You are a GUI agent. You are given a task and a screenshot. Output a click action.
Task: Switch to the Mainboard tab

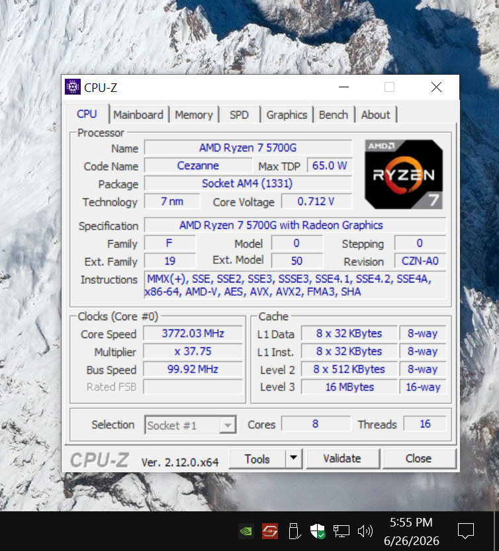[x=138, y=115]
